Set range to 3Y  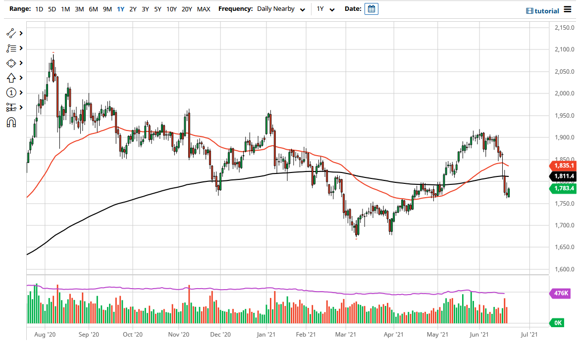(x=145, y=9)
